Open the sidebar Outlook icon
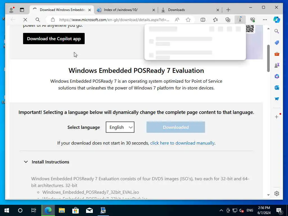The width and height of the screenshot is (288, 216). tap(277, 88)
